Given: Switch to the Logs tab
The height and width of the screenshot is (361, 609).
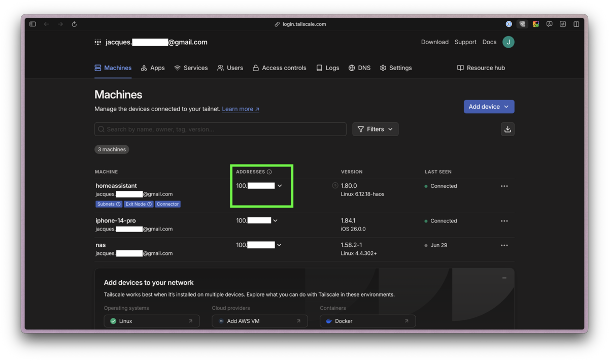Looking at the screenshot, I should click(327, 68).
